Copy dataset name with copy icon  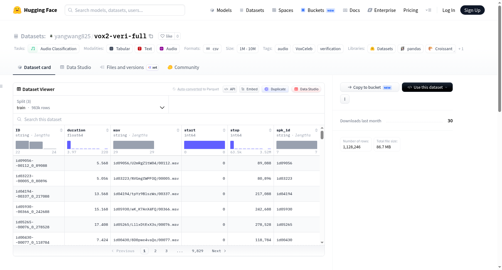(x=151, y=36)
